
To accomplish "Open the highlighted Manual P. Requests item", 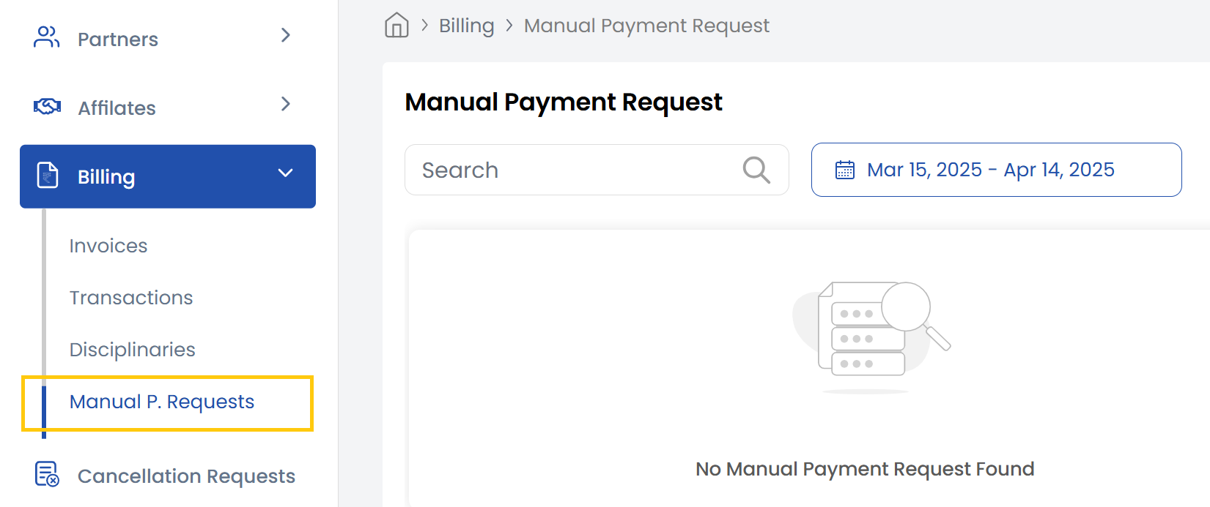I will [x=161, y=402].
